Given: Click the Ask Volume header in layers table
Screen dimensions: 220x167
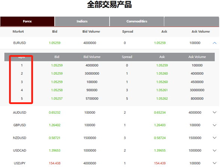Looking at the screenshot, I should tap(197, 57).
